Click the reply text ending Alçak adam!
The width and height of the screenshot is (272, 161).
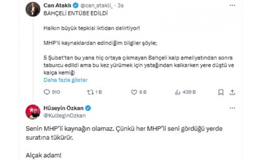coord(124,142)
